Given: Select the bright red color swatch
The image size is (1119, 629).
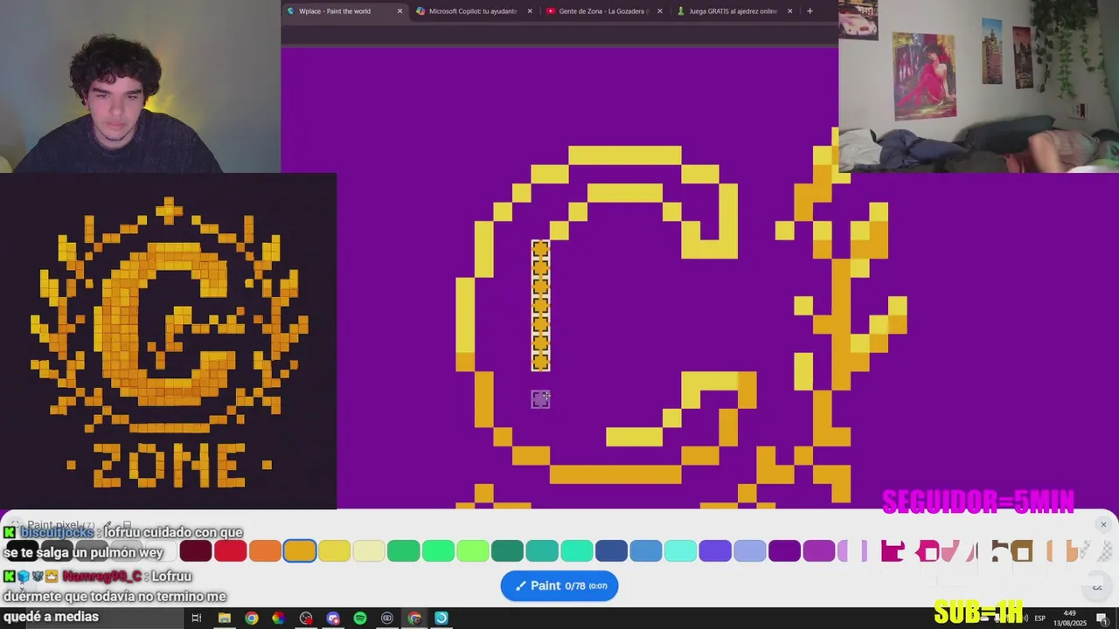Looking at the screenshot, I should 231,550.
